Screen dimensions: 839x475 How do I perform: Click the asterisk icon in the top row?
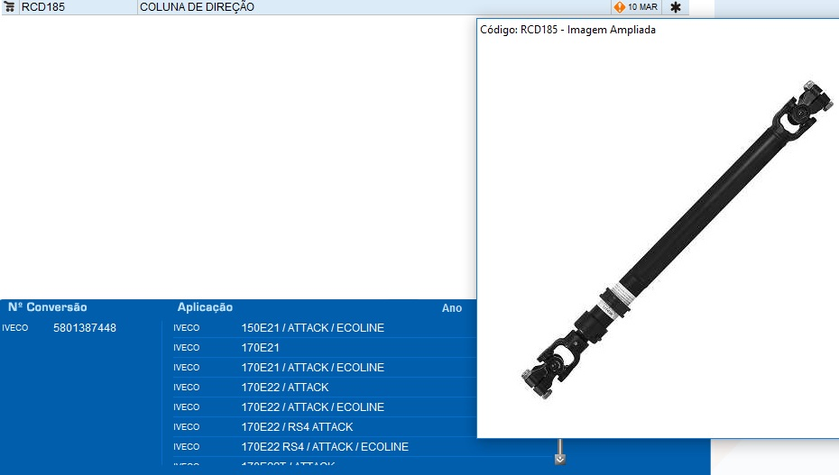[675, 7]
